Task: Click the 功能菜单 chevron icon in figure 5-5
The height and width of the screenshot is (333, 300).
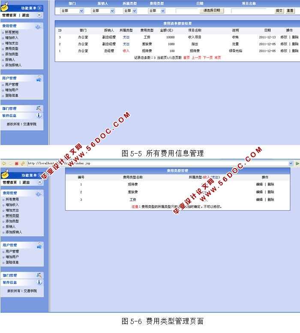Action: 40,8
